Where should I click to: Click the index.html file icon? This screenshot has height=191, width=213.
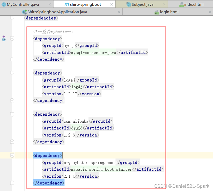[181, 5]
